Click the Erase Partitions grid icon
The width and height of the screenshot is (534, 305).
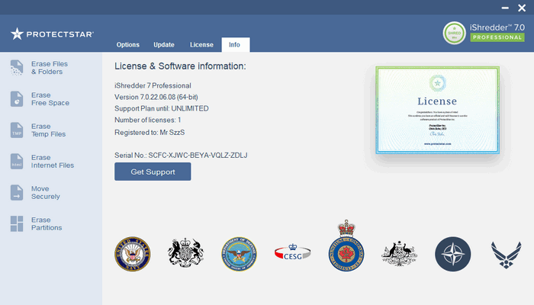pos(17,223)
